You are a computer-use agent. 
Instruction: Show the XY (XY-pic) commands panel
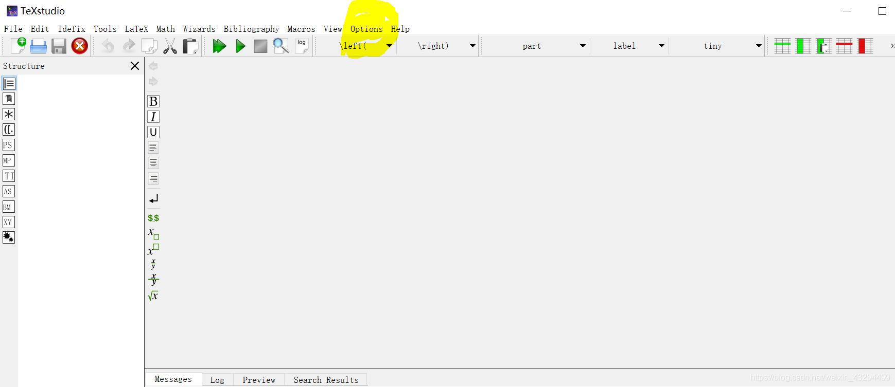click(9, 222)
